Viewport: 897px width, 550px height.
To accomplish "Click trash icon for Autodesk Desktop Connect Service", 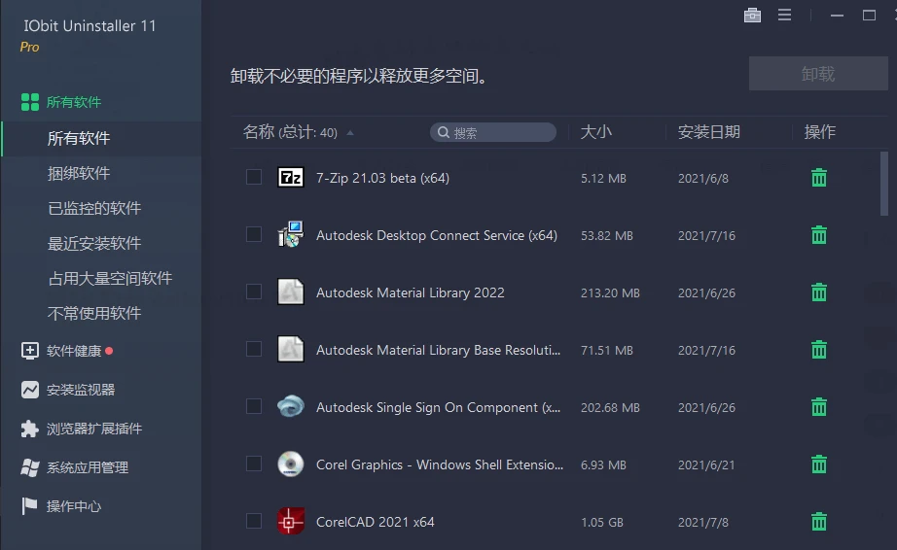I will tap(818, 235).
